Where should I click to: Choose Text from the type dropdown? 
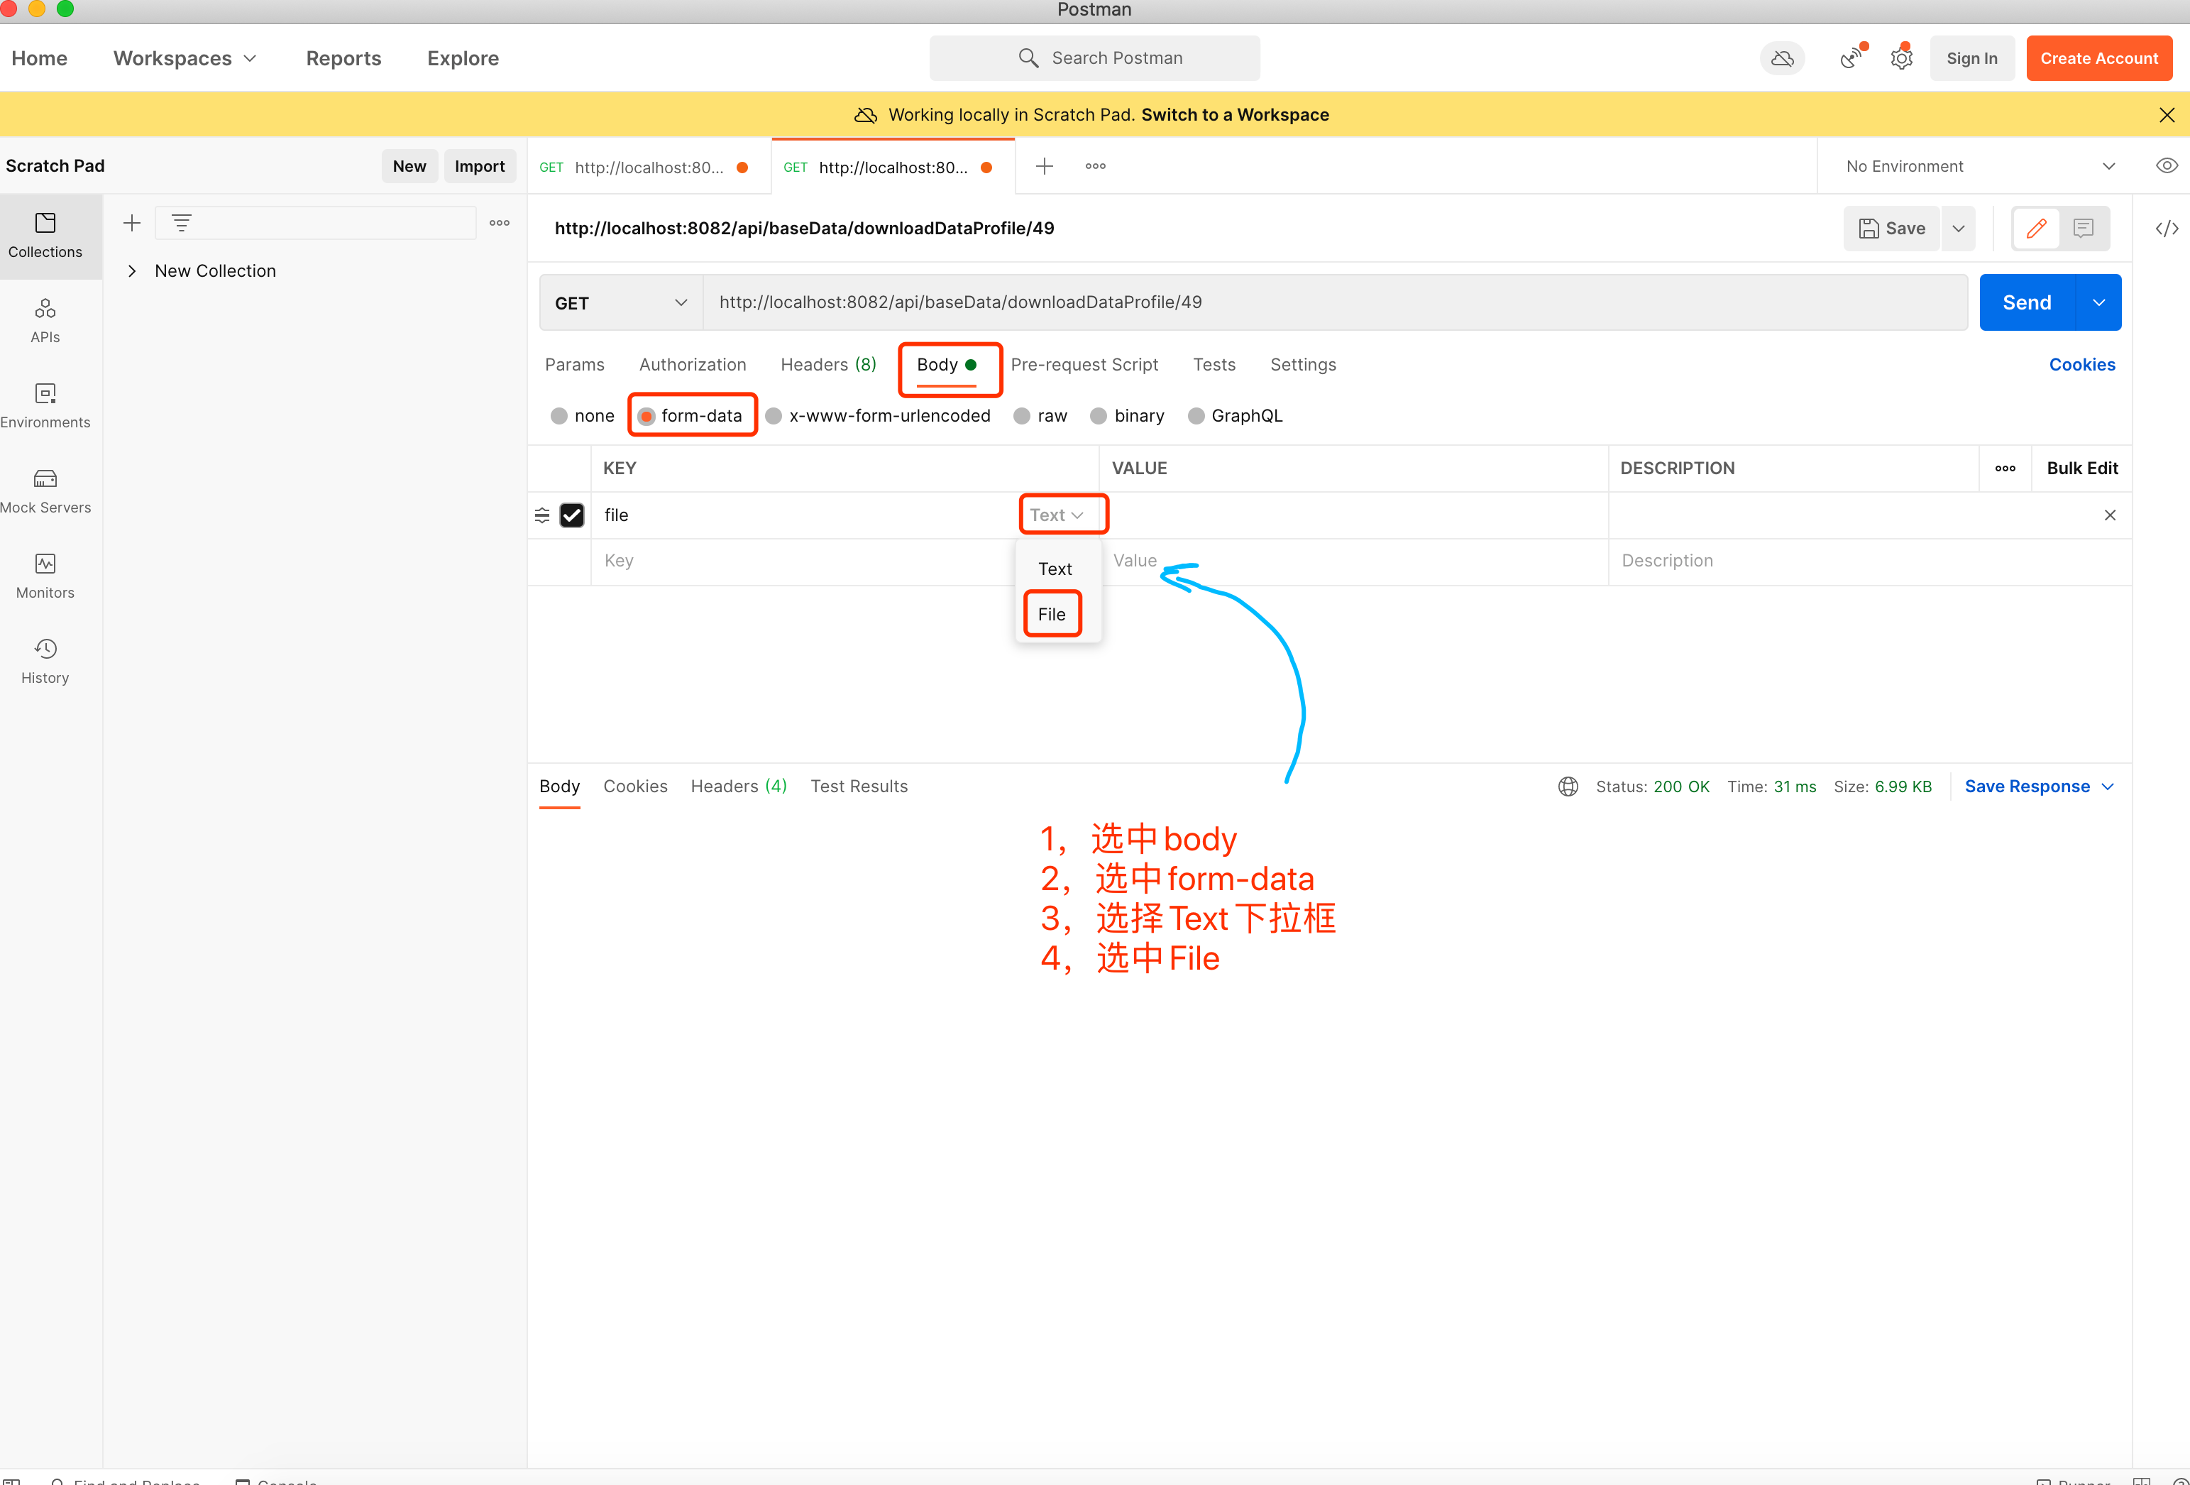pyautogui.click(x=1055, y=569)
